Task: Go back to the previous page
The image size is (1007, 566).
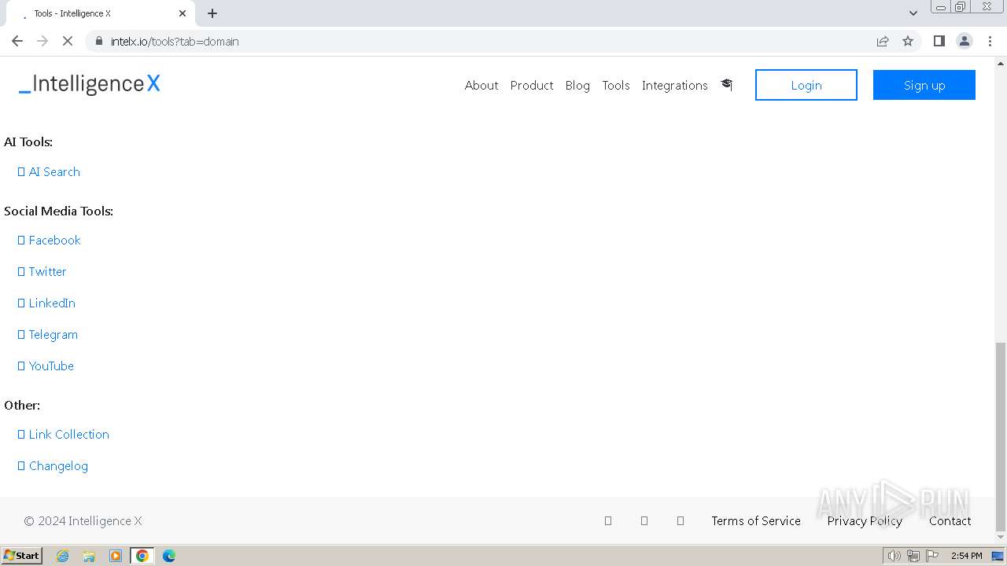Action: [x=17, y=41]
